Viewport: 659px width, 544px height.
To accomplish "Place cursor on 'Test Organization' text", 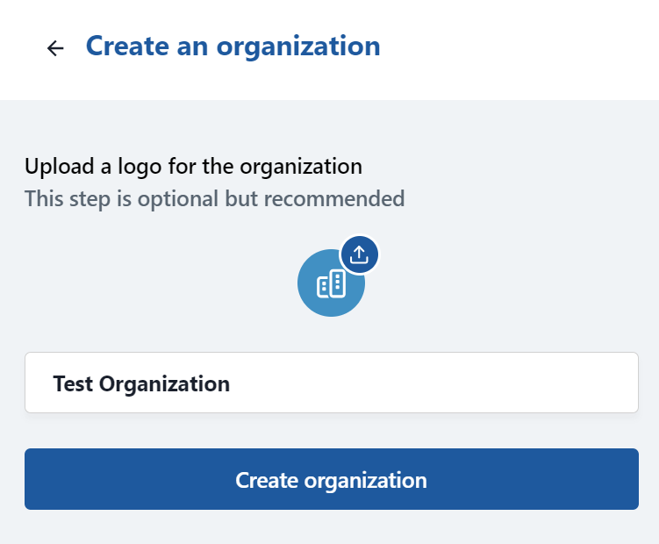I will point(141,383).
